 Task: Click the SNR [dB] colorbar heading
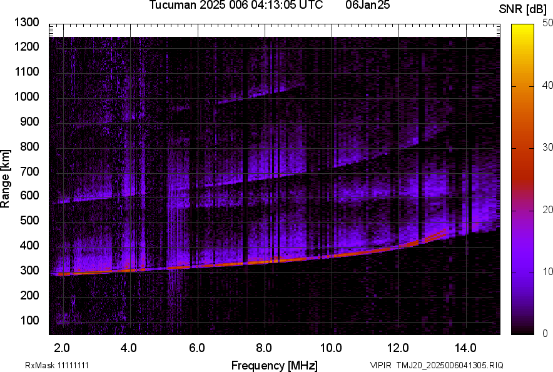pos(524,9)
